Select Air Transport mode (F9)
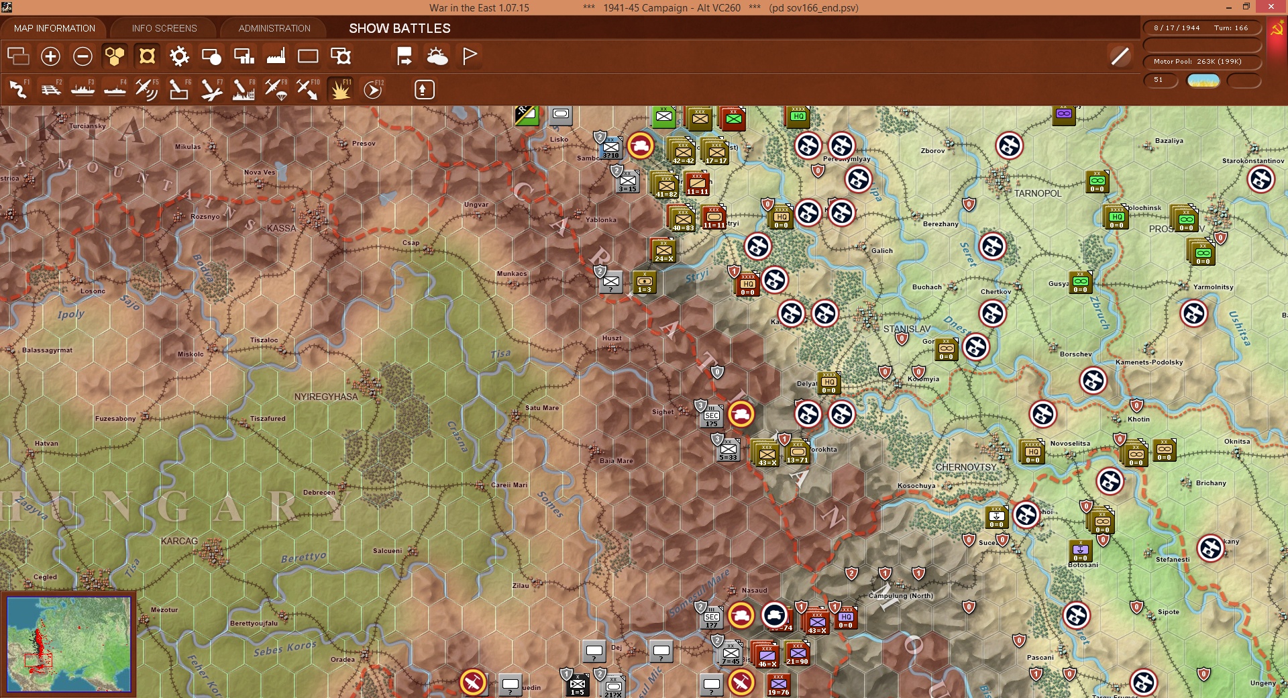 (276, 89)
